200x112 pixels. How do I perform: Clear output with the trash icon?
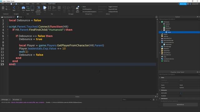tap(153, 100)
